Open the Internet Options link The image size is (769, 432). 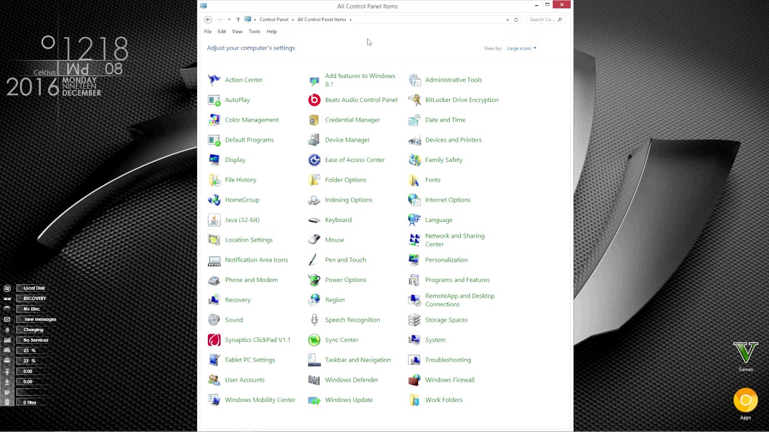pos(448,200)
